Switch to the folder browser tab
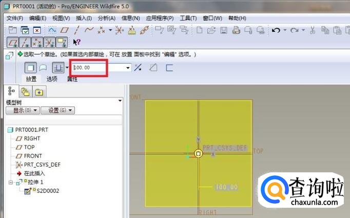 (25, 91)
